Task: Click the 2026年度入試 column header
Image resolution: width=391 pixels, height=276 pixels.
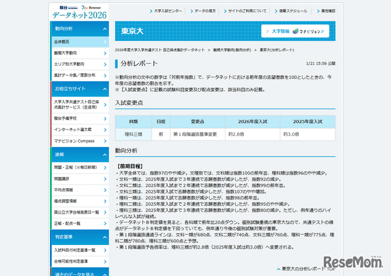Action: tap(252, 122)
